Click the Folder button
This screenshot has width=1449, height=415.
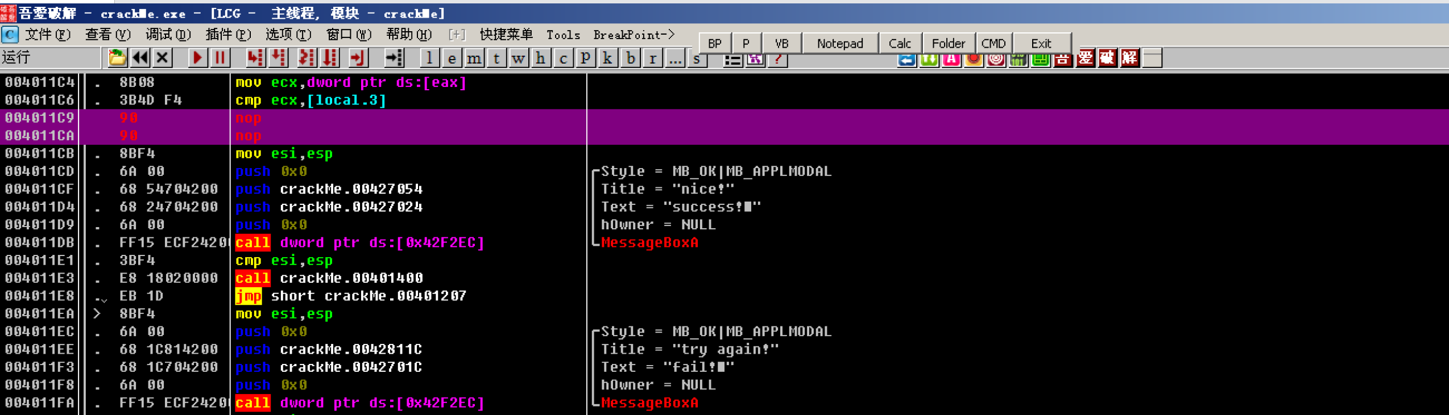[948, 43]
